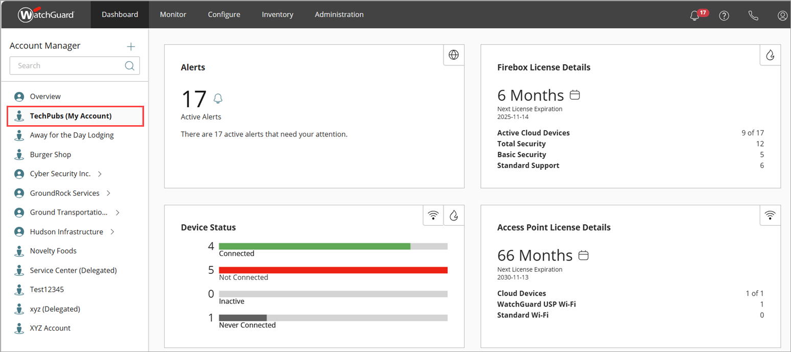Click the phone support icon
The height and width of the screenshot is (352, 791).
coord(753,15)
